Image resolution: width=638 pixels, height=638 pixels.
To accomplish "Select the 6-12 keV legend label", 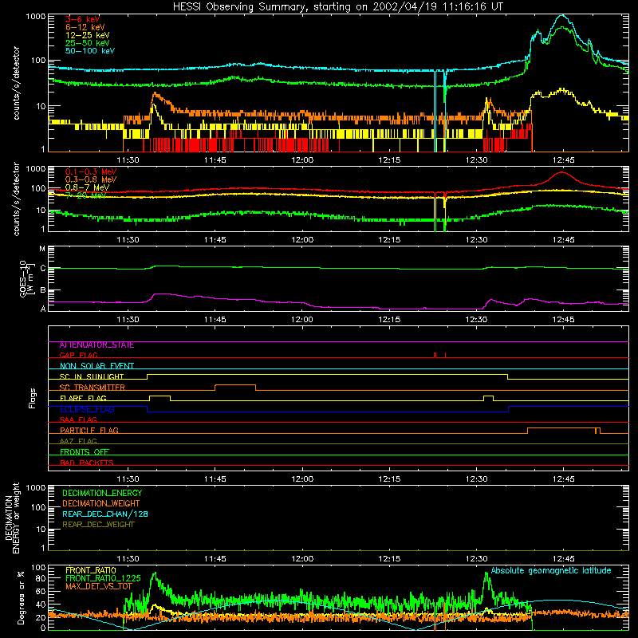I will click(85, 27).
